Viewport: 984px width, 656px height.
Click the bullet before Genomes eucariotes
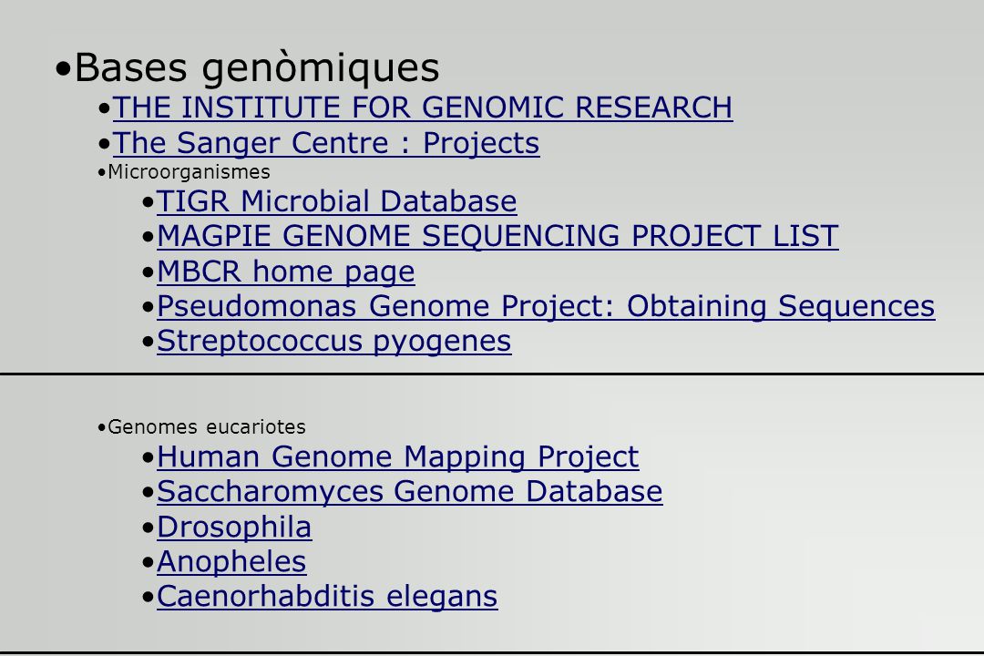(x=102, y=428)
